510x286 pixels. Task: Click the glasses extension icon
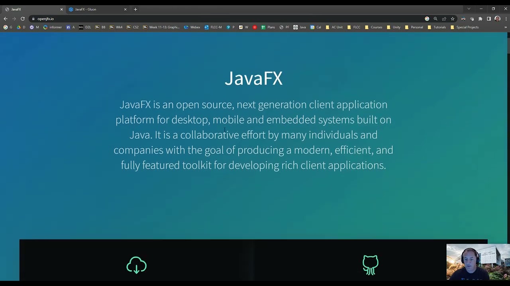point(463,19)
